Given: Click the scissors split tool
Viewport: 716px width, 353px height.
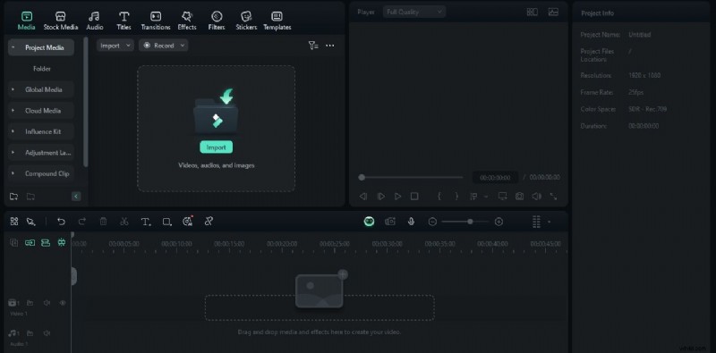Looking at the screenshot, I should [x=124, y=222].
